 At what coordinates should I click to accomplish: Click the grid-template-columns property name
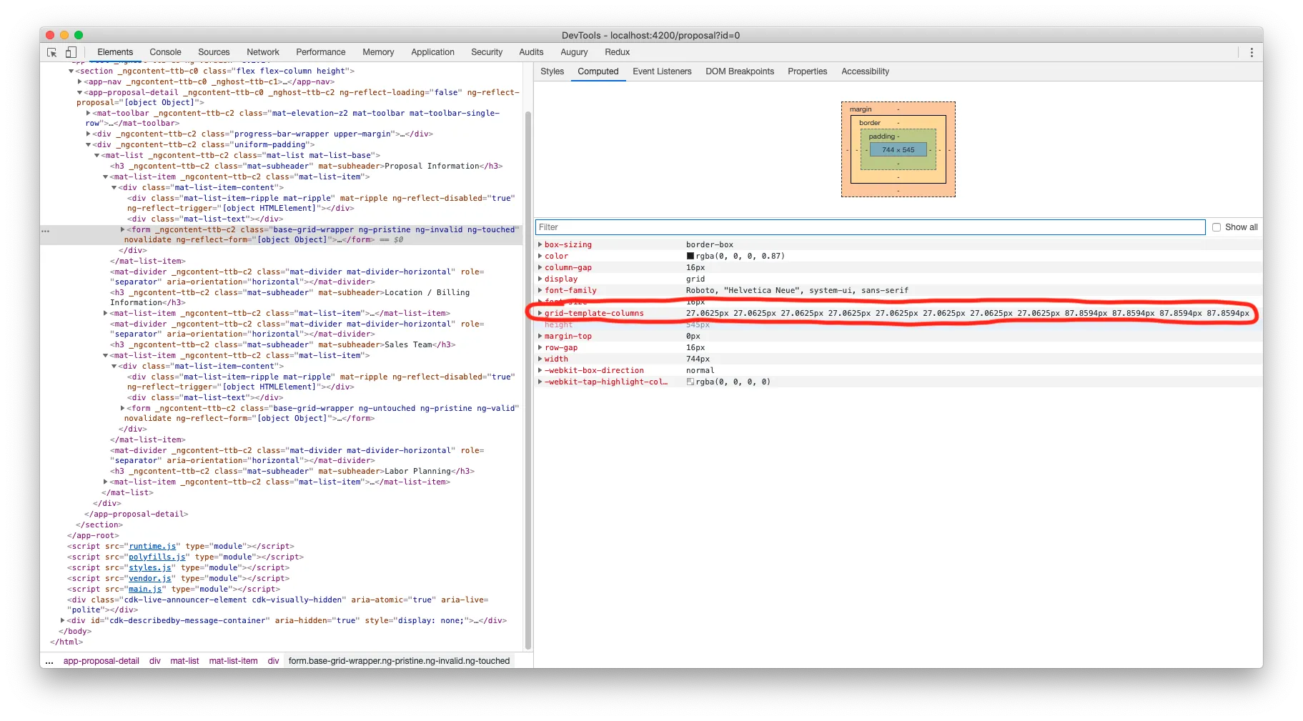[594, 313]
